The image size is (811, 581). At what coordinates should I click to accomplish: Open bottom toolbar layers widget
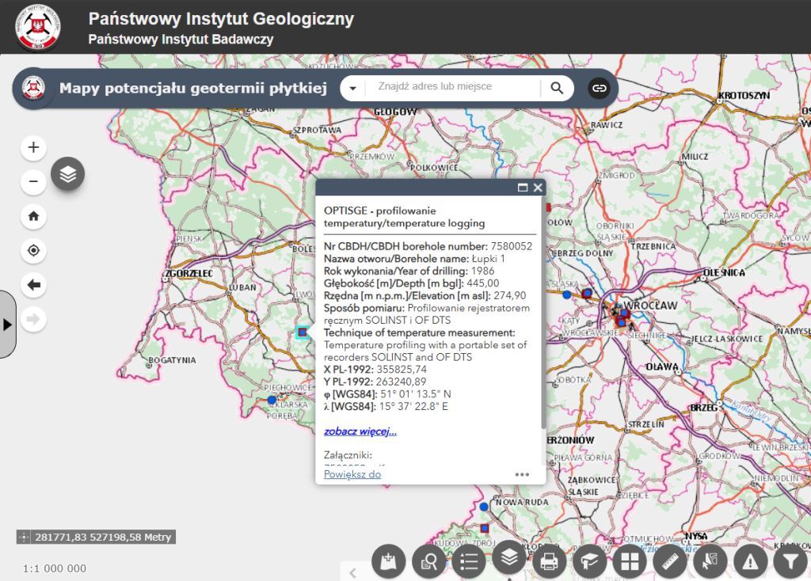(509, 557)
